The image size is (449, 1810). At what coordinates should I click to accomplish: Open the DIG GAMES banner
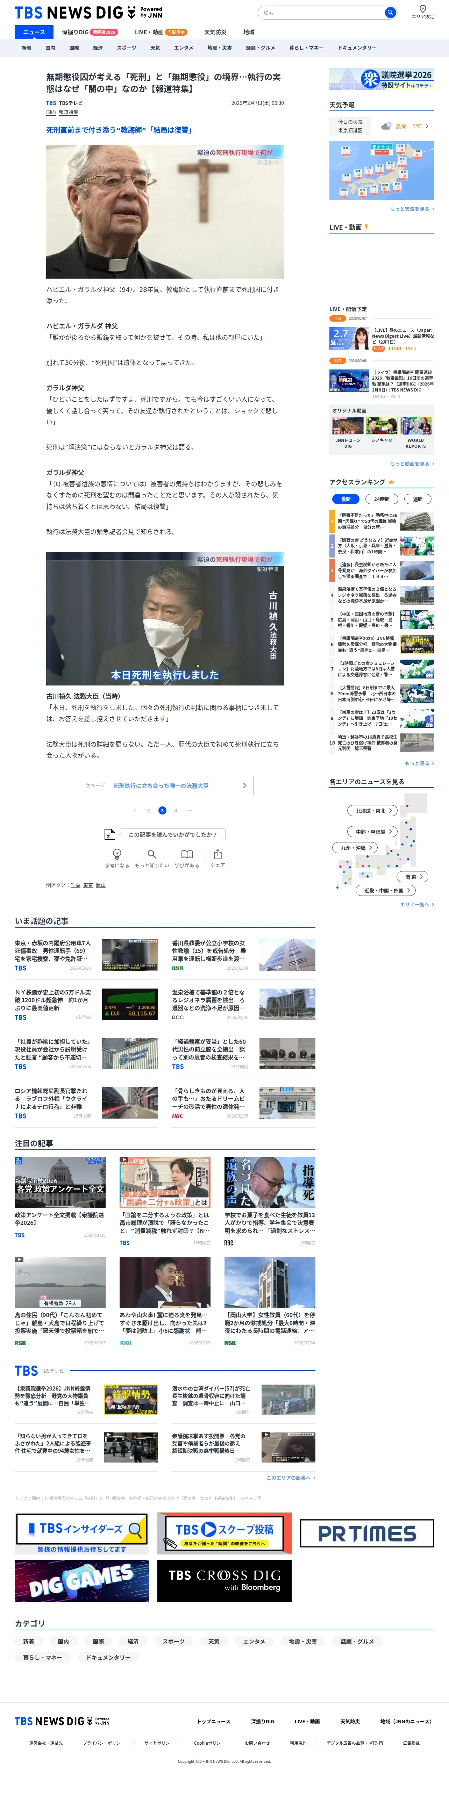(81, 1581)
